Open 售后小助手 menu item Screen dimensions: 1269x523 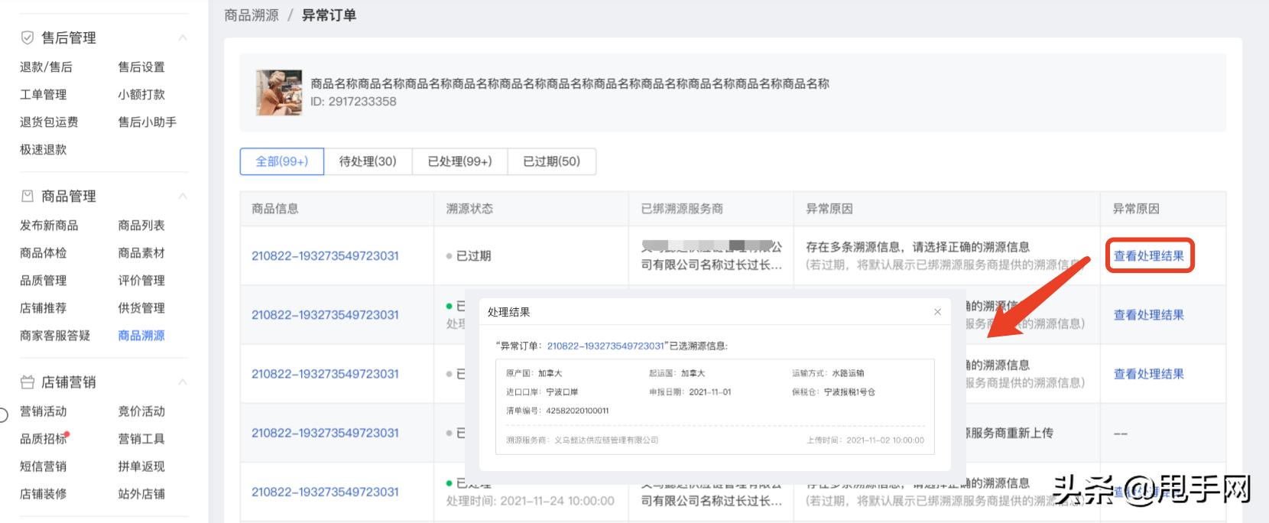coord(148,122)
